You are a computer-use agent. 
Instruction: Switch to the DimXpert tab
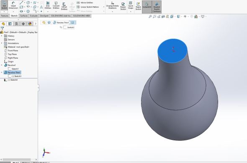tap(44, 16)
